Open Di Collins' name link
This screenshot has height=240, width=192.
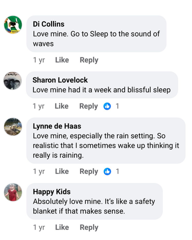coord(48,24)
